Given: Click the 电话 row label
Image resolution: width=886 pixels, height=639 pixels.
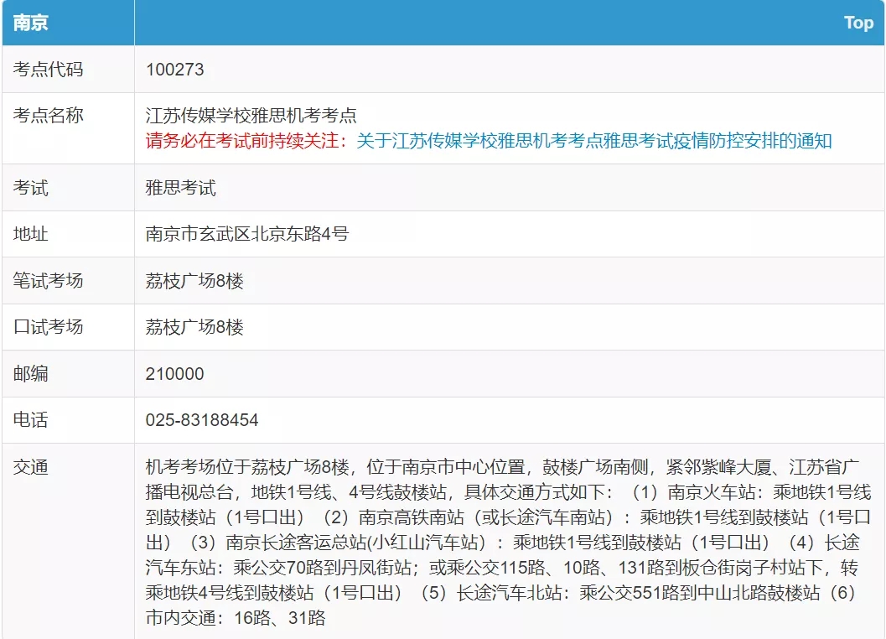Looking at the screenshot, I should (x=30, y=420).
